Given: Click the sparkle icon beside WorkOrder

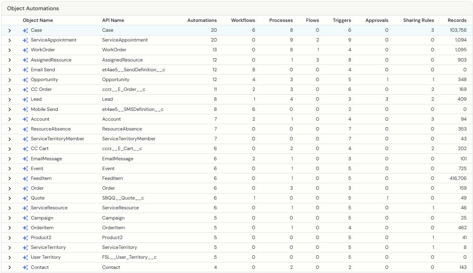Looking at the screenshot, I should [x=25, y=50].
